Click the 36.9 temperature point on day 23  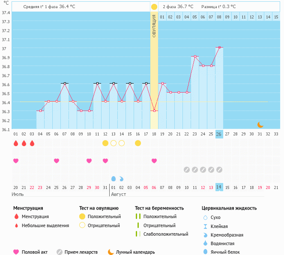[195, 57]
